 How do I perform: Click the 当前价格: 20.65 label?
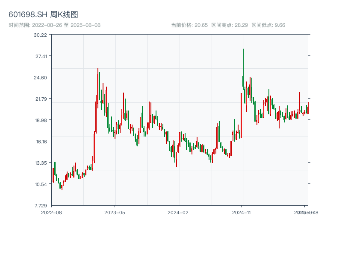click(189, 25)
